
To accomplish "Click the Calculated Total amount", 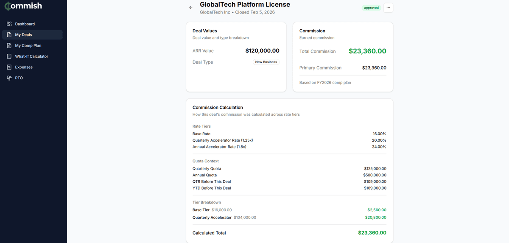I will click(x=372, y=233).
